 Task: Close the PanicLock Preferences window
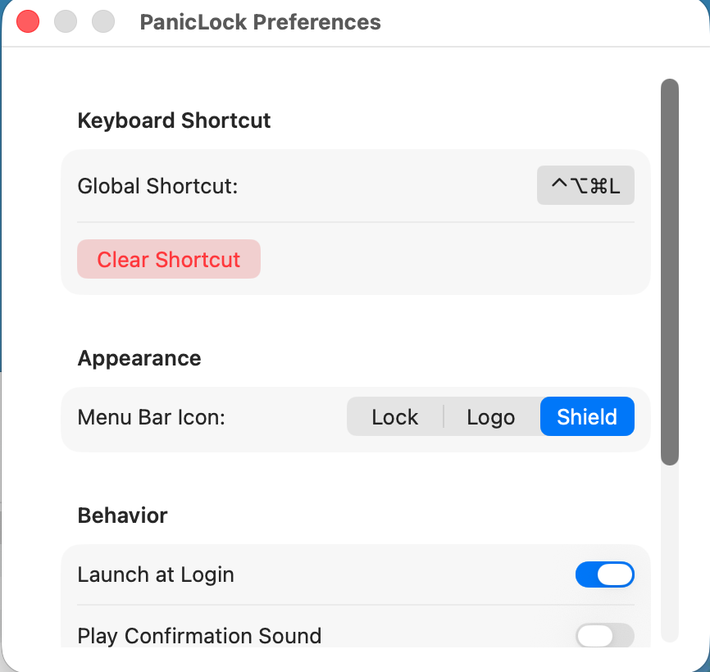[27, 21]
